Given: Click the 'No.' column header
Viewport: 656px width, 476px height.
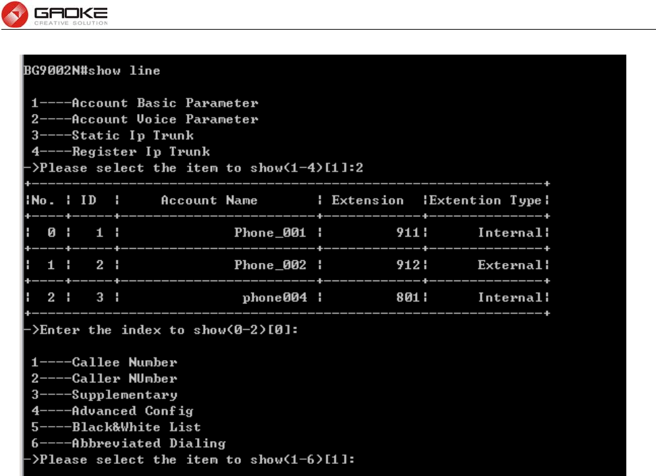Looking at the screenshot, I should tap(43, 200).
